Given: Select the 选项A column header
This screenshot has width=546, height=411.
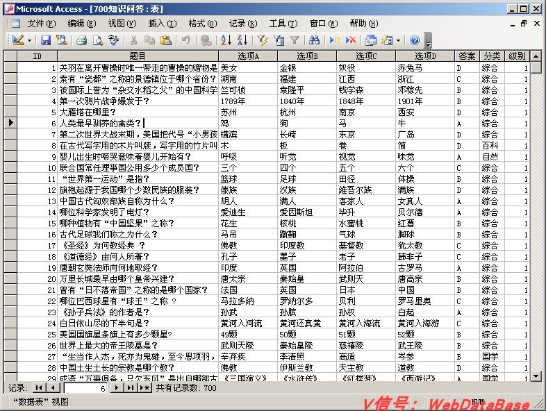Looking at the screenshot, I should [248, 56].
